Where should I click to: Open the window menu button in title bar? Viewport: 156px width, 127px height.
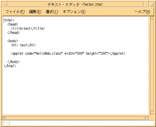(x=4, y=4)
